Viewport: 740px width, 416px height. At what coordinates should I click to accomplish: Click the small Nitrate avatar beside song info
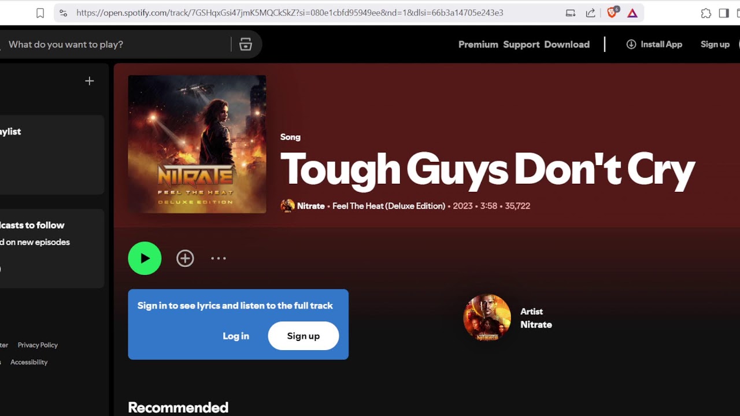pyautogui.click(x=287, y=206)
